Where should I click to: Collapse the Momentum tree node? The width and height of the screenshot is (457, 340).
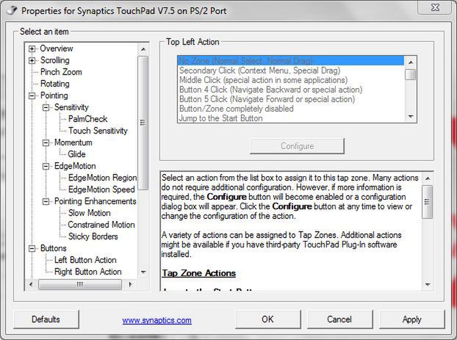[x=46, y=142]
